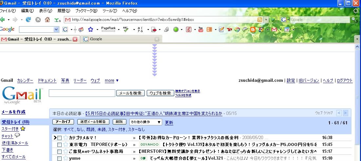Go to the Firefox Home page icon
Screen dimensions: 361x161
47,20
